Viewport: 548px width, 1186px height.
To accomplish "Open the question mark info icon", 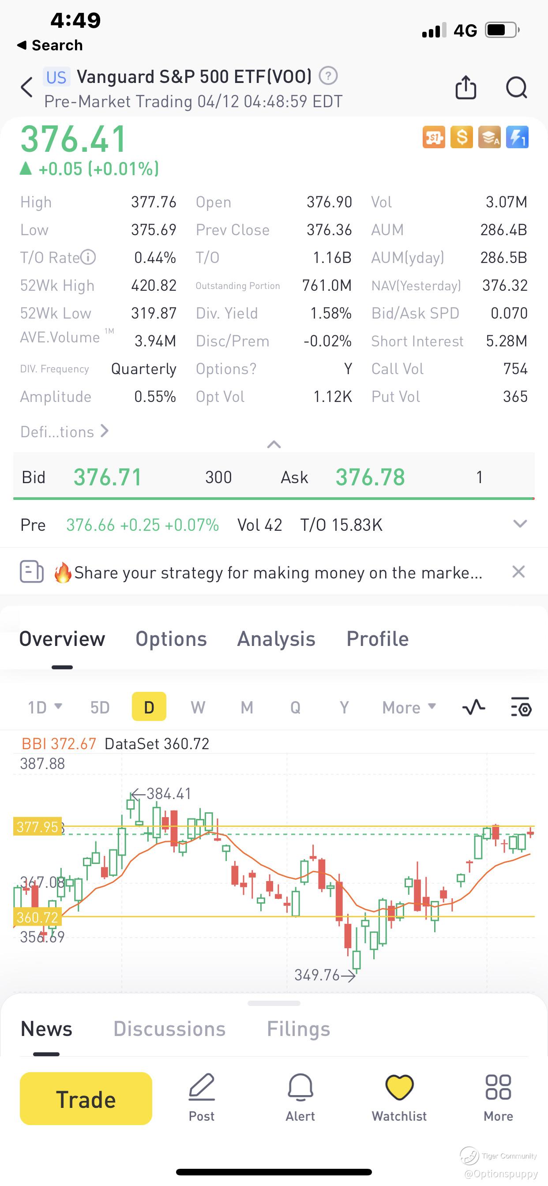I will [x=328, y=76].
